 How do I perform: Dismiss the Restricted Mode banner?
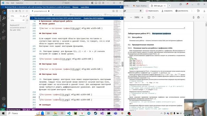click(121, 7)
